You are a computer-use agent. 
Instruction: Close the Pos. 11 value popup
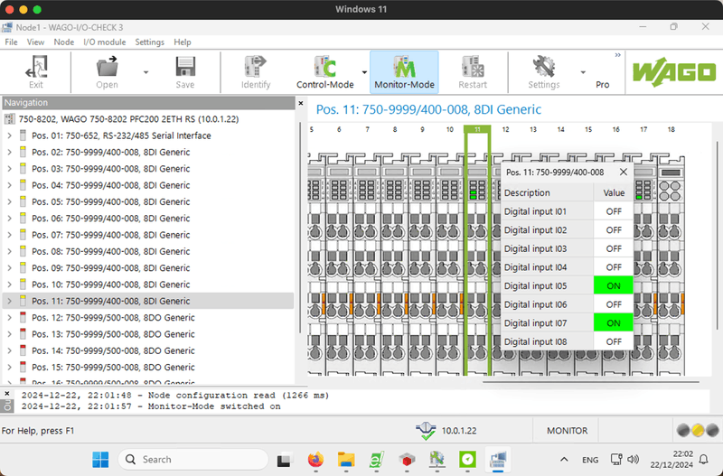coord(624,172)
